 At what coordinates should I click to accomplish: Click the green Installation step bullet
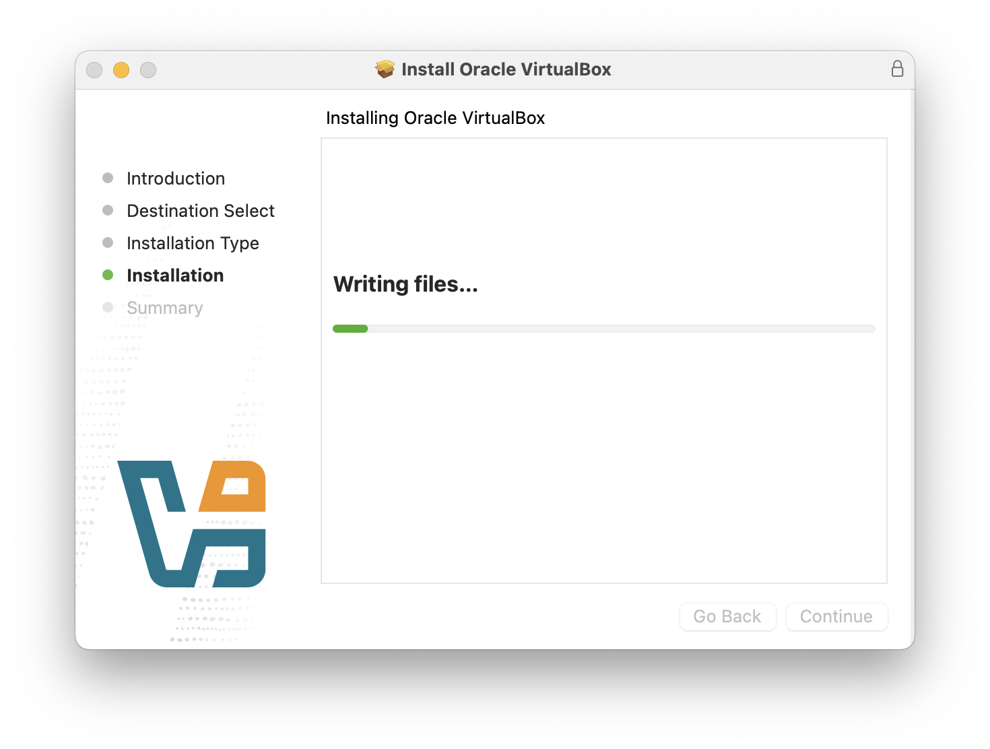tap(108, 275)
